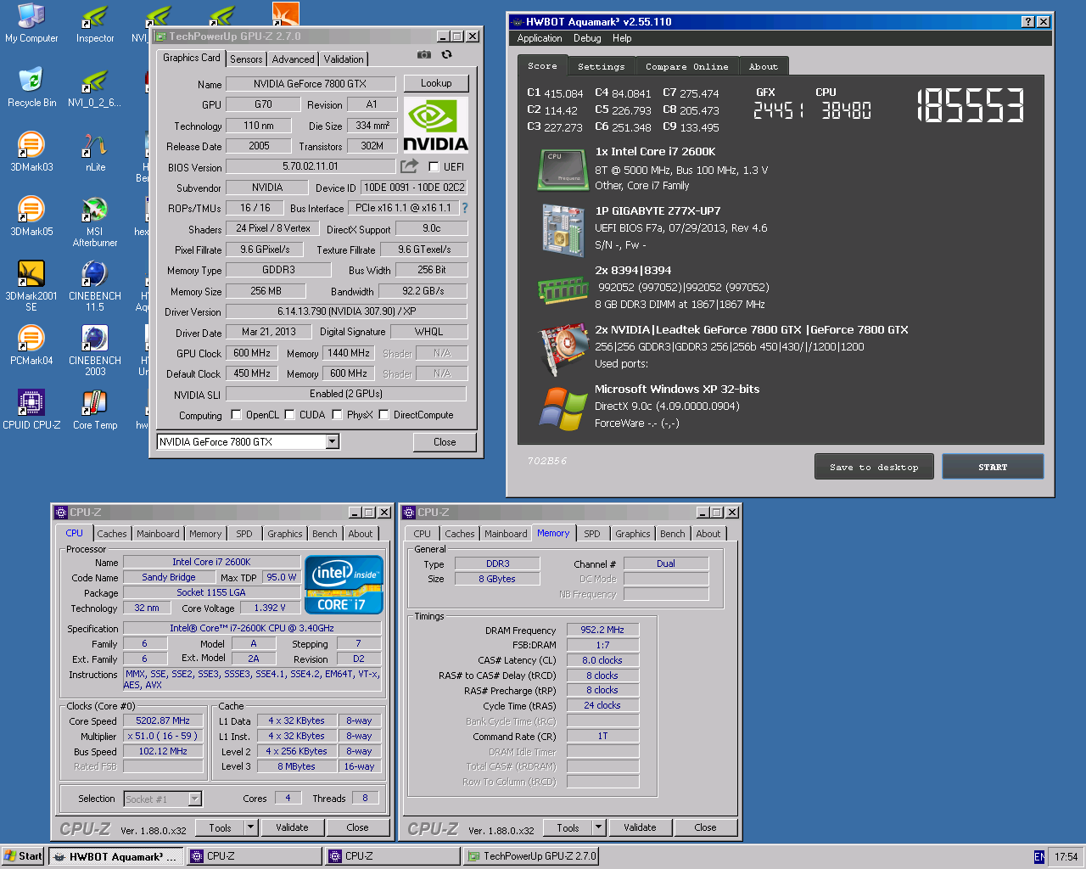The width and height of the screenshot is (1086, 869).
Task: Expand the Tools dropdown arrow in CPU-Z Memory window
Action: click(x=599, y=827)
